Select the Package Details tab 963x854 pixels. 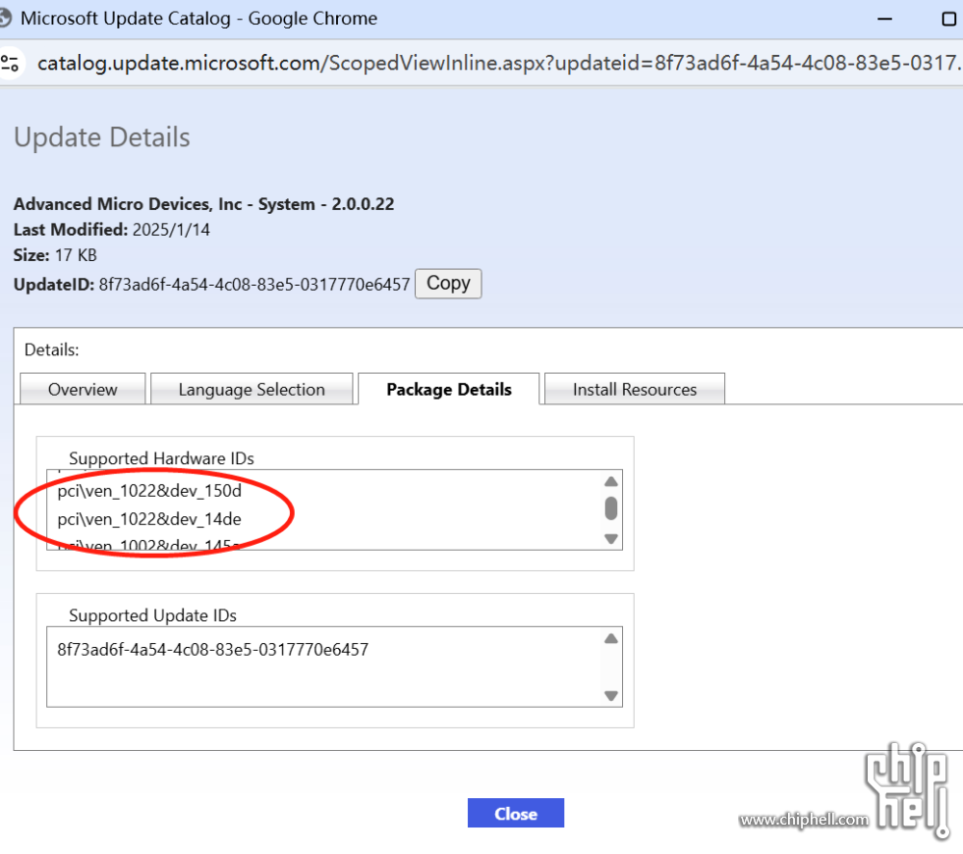coord(449,389)
